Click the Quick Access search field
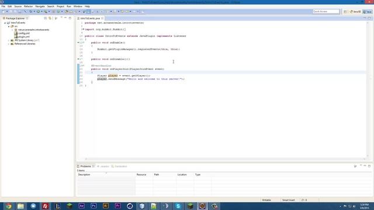Viewport: 374px width, 210px height. [x=326, y=12]
